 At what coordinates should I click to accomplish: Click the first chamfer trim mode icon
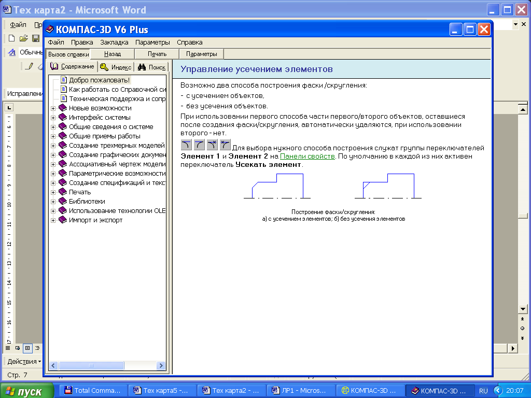point(186,145)
